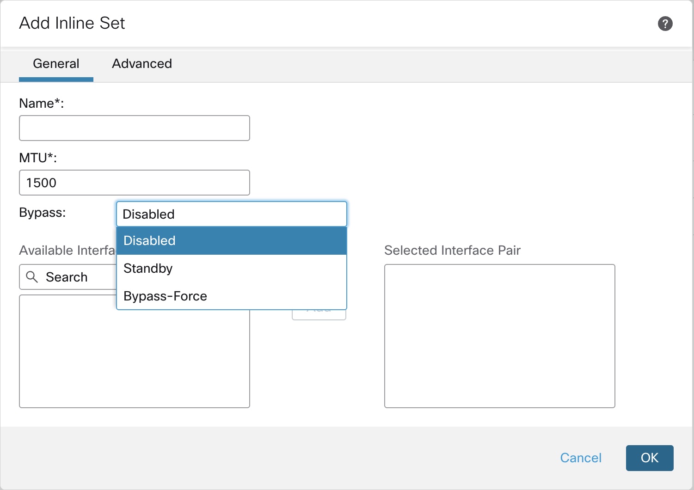The width and height of the screenshot is (694, 490).
Task: Open the Advanced tab
Action: [x=141, y=64]
